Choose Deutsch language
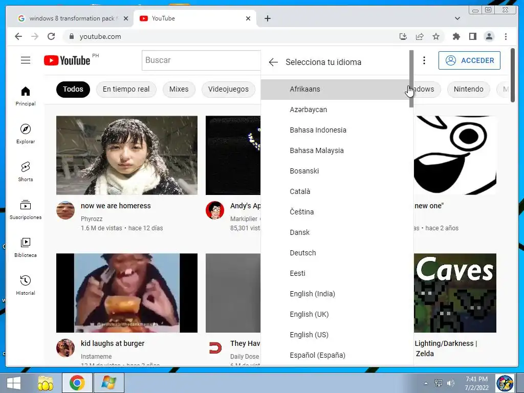Image resolution: width=524 pixels, height=393 pixels. 335,253
